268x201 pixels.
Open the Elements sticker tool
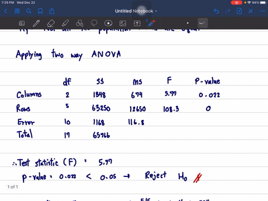point(108,23)
